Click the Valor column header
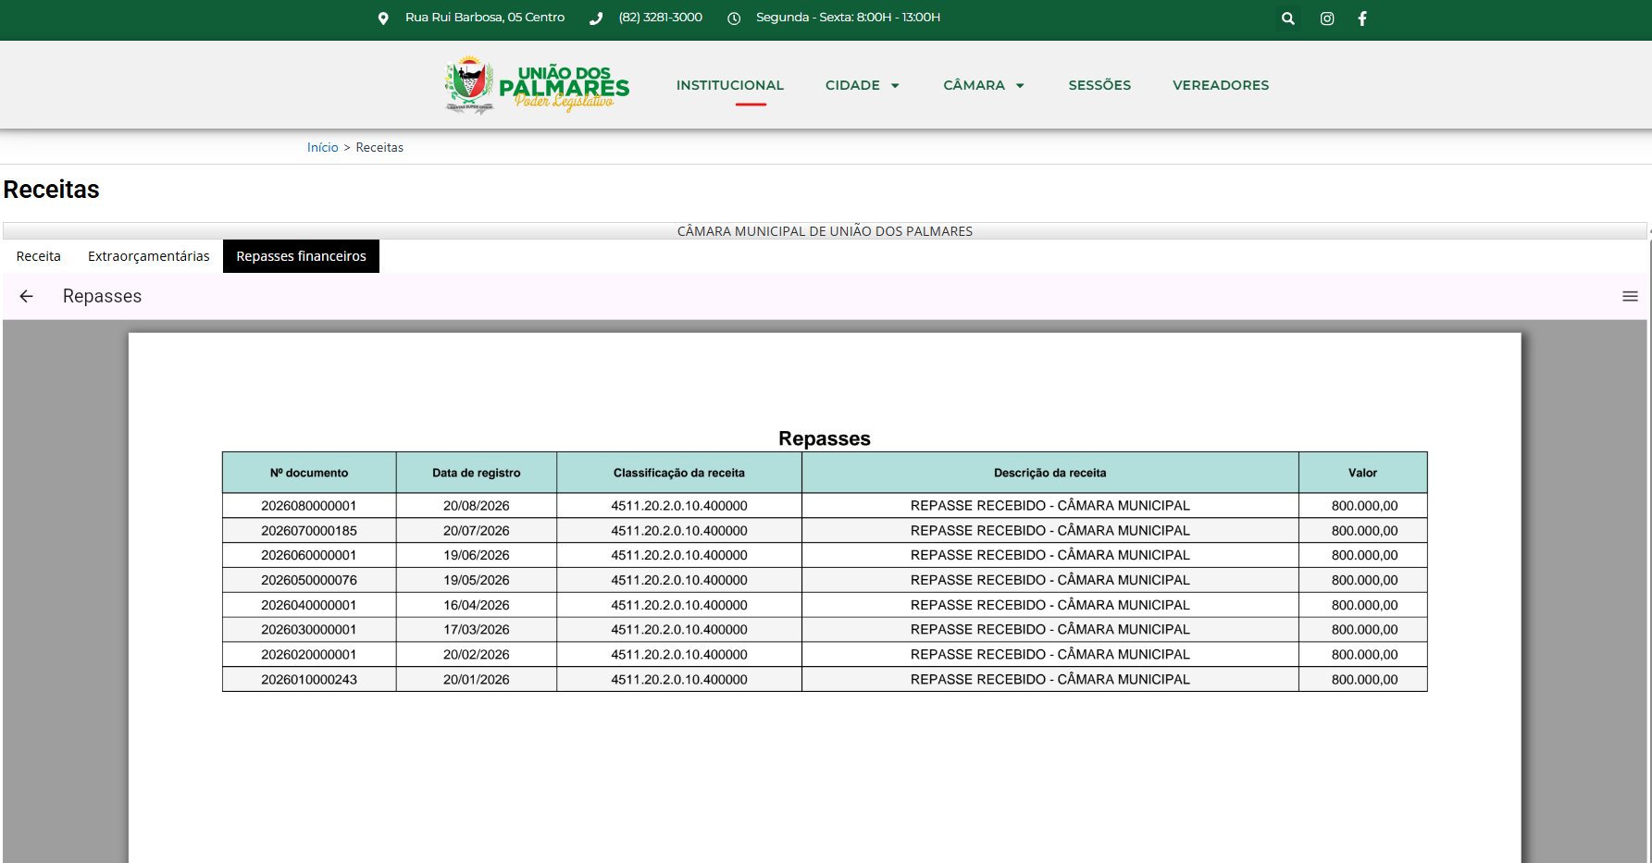This screenshot has width=1652, height=863. 1363,473
